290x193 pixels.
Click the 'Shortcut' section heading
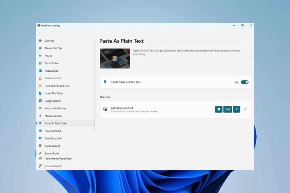point(105,97)
